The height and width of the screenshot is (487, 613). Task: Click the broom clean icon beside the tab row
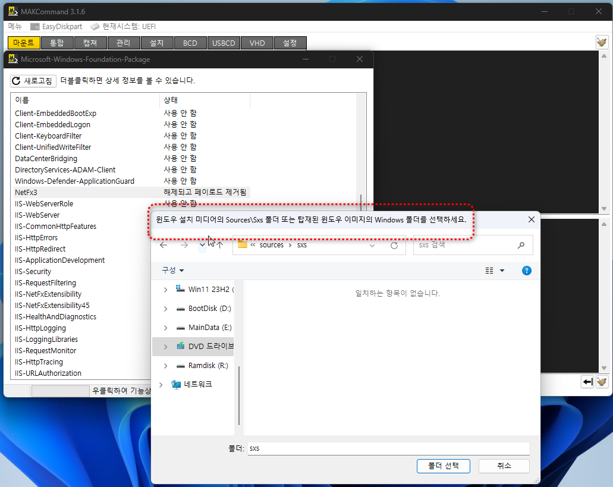pyautogui.click(x=602, y=42)
